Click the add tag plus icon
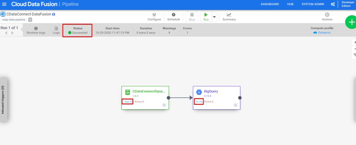 (30, 20)
